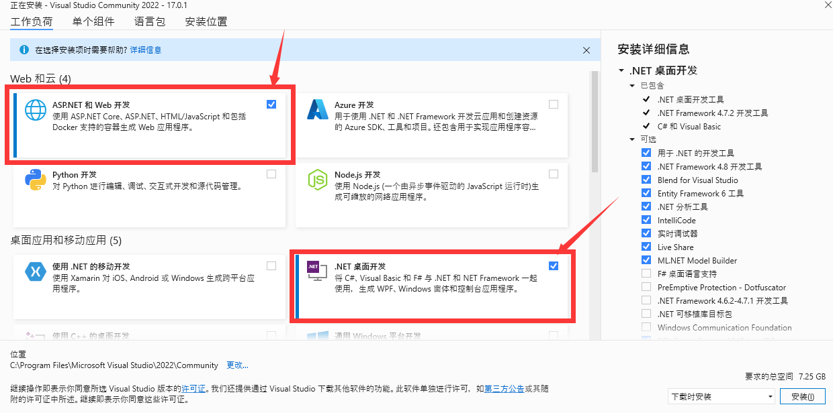Select the Azure 开发 workload card title

(355, 105)
